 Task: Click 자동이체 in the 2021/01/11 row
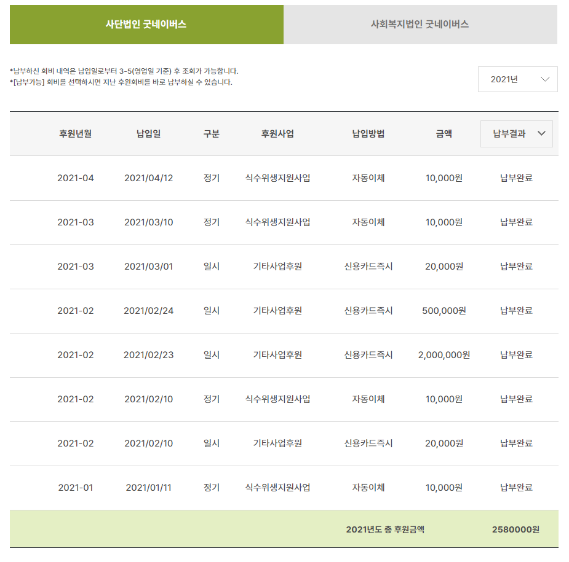point(368,487)
